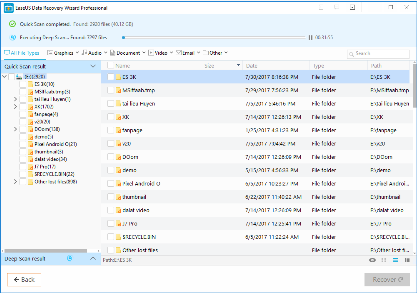The width and height of the screenshot is (417, 293).
Task: Select v20(20) in the tree
Action: pos(42,122)
